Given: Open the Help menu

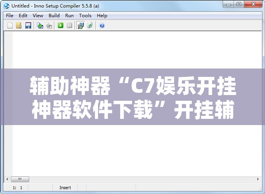Looking at the screenshot, I should (102, 15).
